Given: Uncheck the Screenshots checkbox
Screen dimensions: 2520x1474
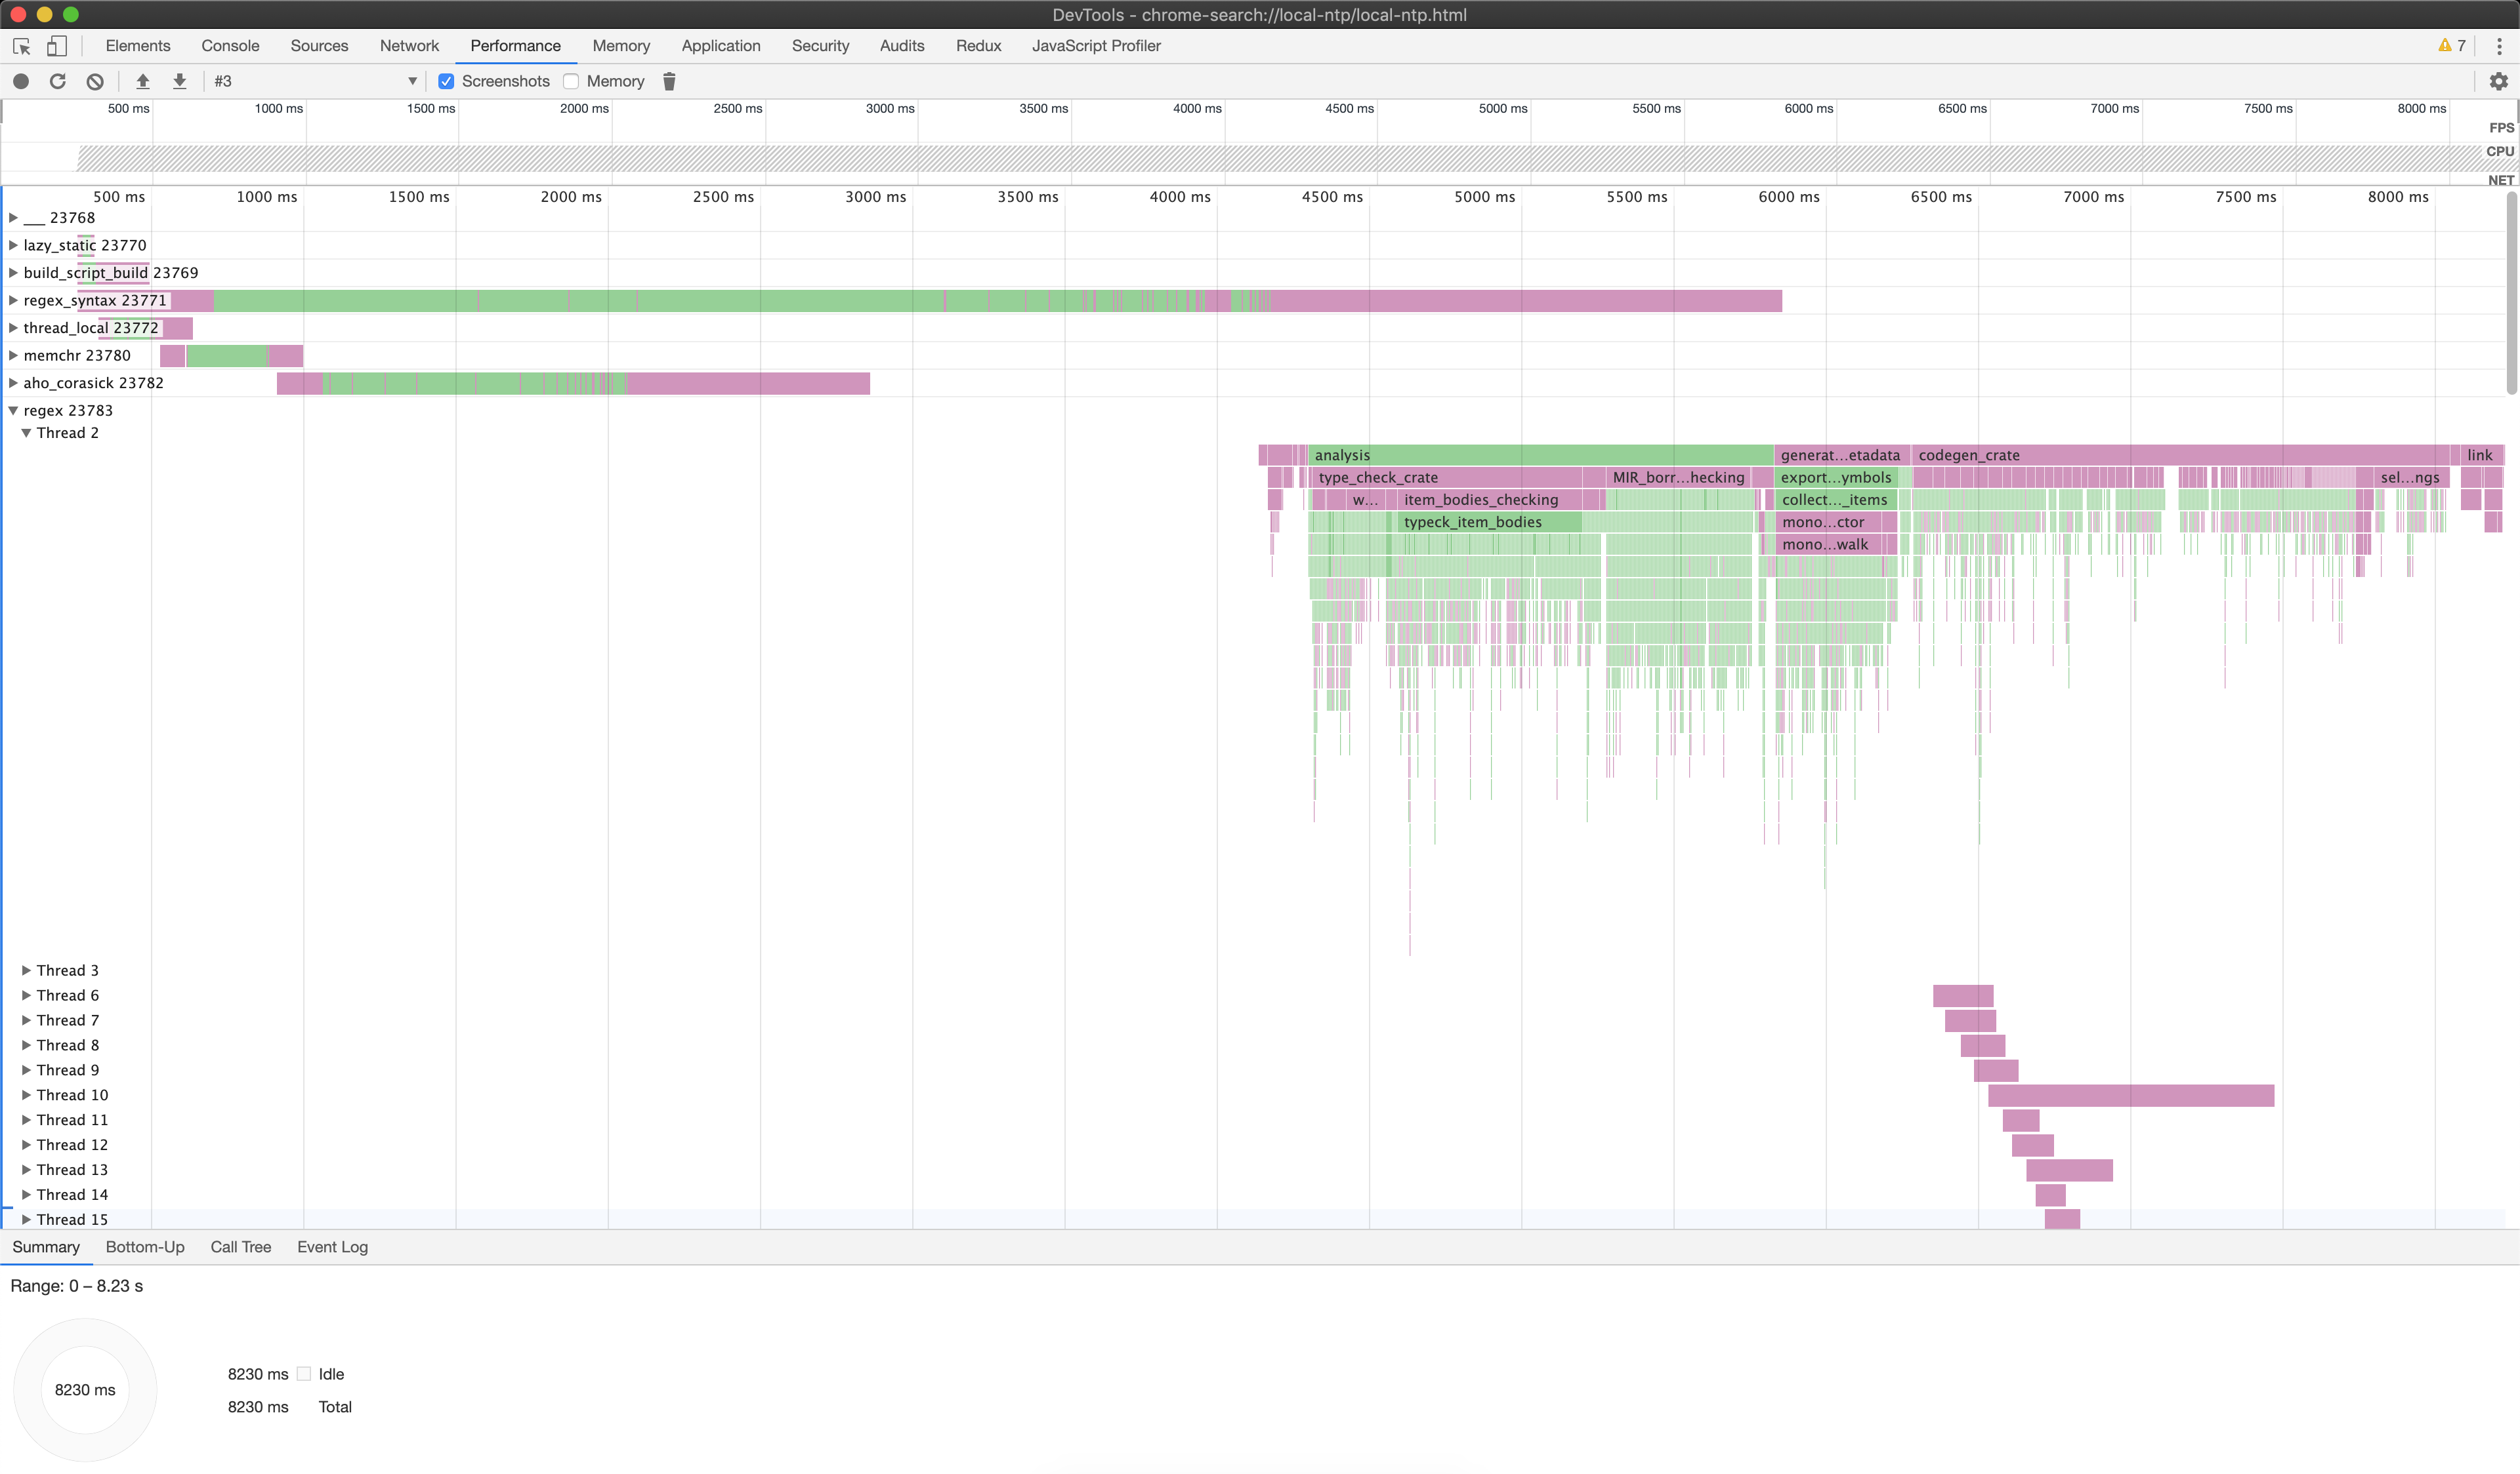Looking at the screenshot, I should tap(447, 81).
